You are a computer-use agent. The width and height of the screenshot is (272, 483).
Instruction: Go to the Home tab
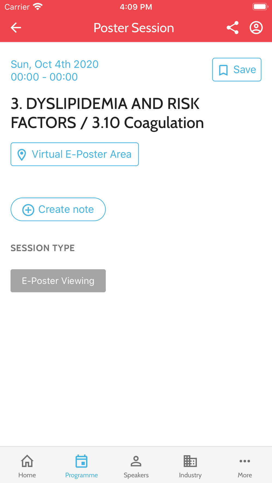[x=27, y=466]
